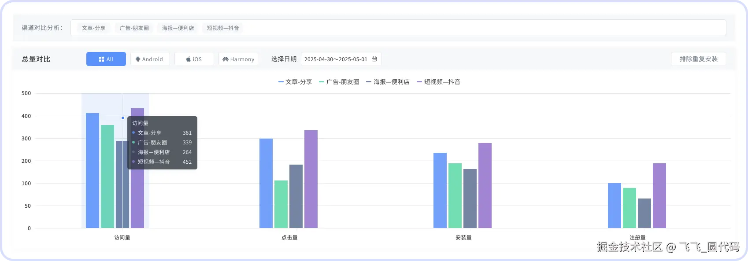
Task: Click the gray 海报—便利店 bar in 安装量
Action: coord(470,199)
